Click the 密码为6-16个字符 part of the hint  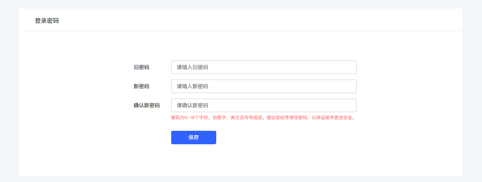pyautogui.click(x=190, y=118)
